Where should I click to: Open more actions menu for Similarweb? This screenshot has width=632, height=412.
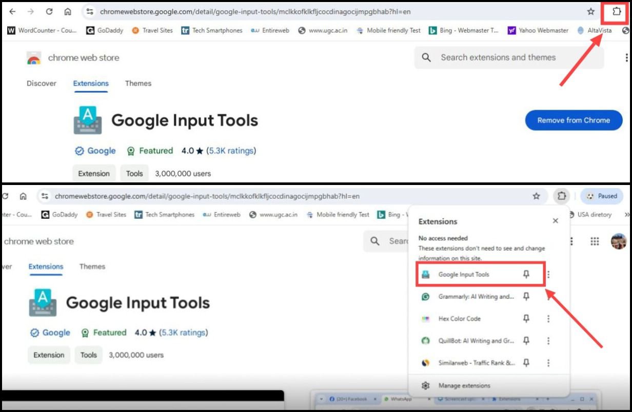(x=548, y=363)
